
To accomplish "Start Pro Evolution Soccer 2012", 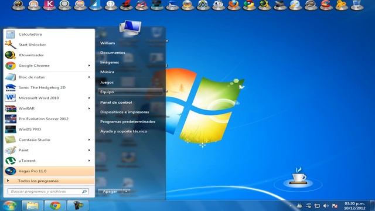I will click(x=49, y=118).
